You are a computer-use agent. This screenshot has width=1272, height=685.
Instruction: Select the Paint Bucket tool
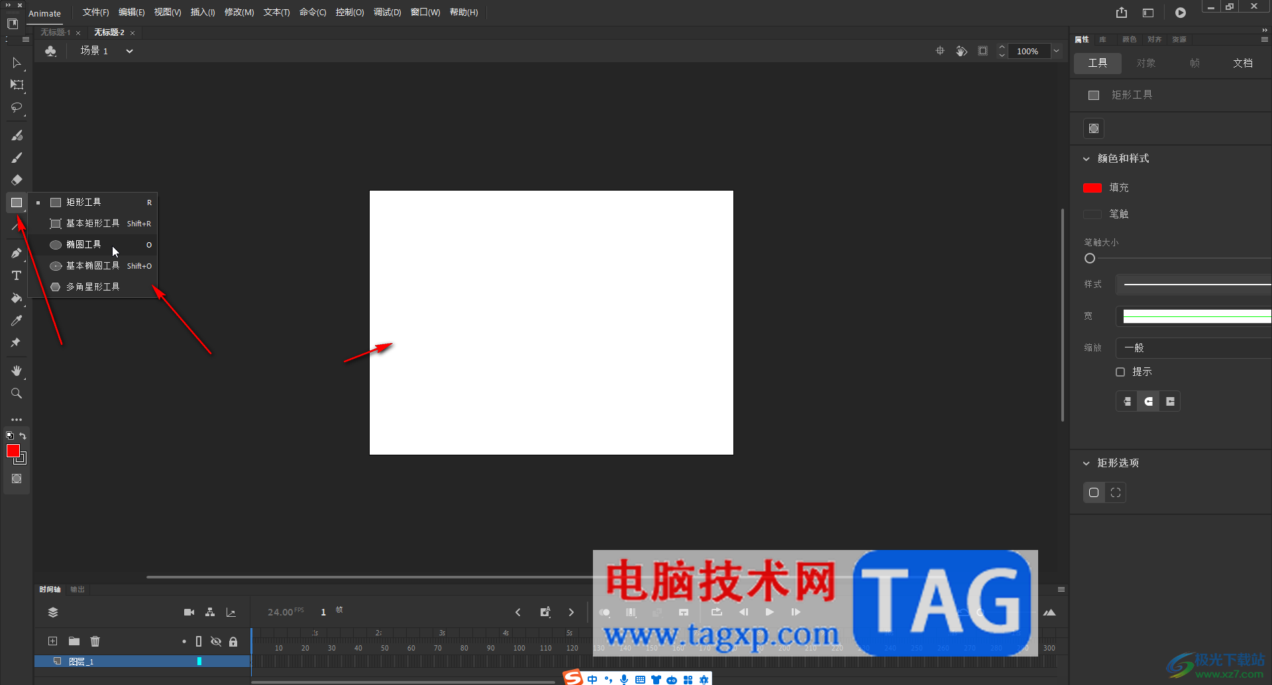pos(17,298)
